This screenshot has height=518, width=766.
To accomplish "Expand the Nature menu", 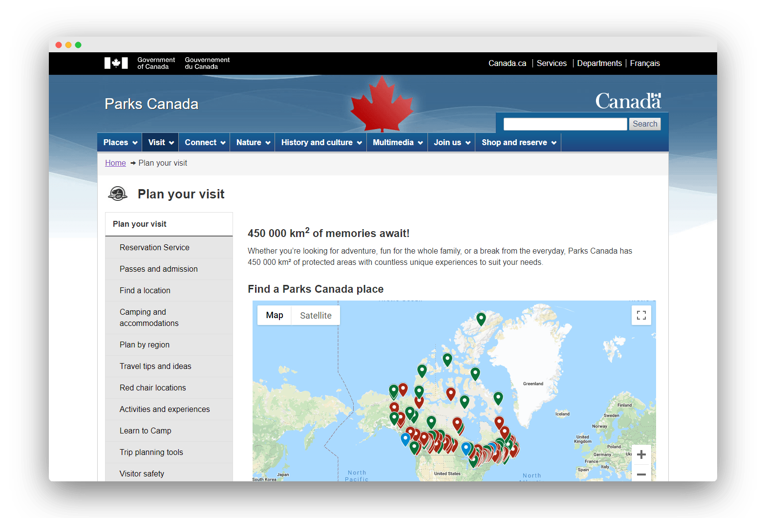I will pos(253,142).
